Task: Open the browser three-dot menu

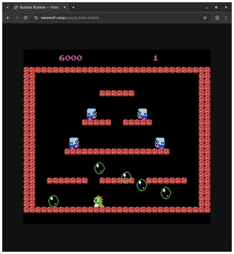Action: 226,18
